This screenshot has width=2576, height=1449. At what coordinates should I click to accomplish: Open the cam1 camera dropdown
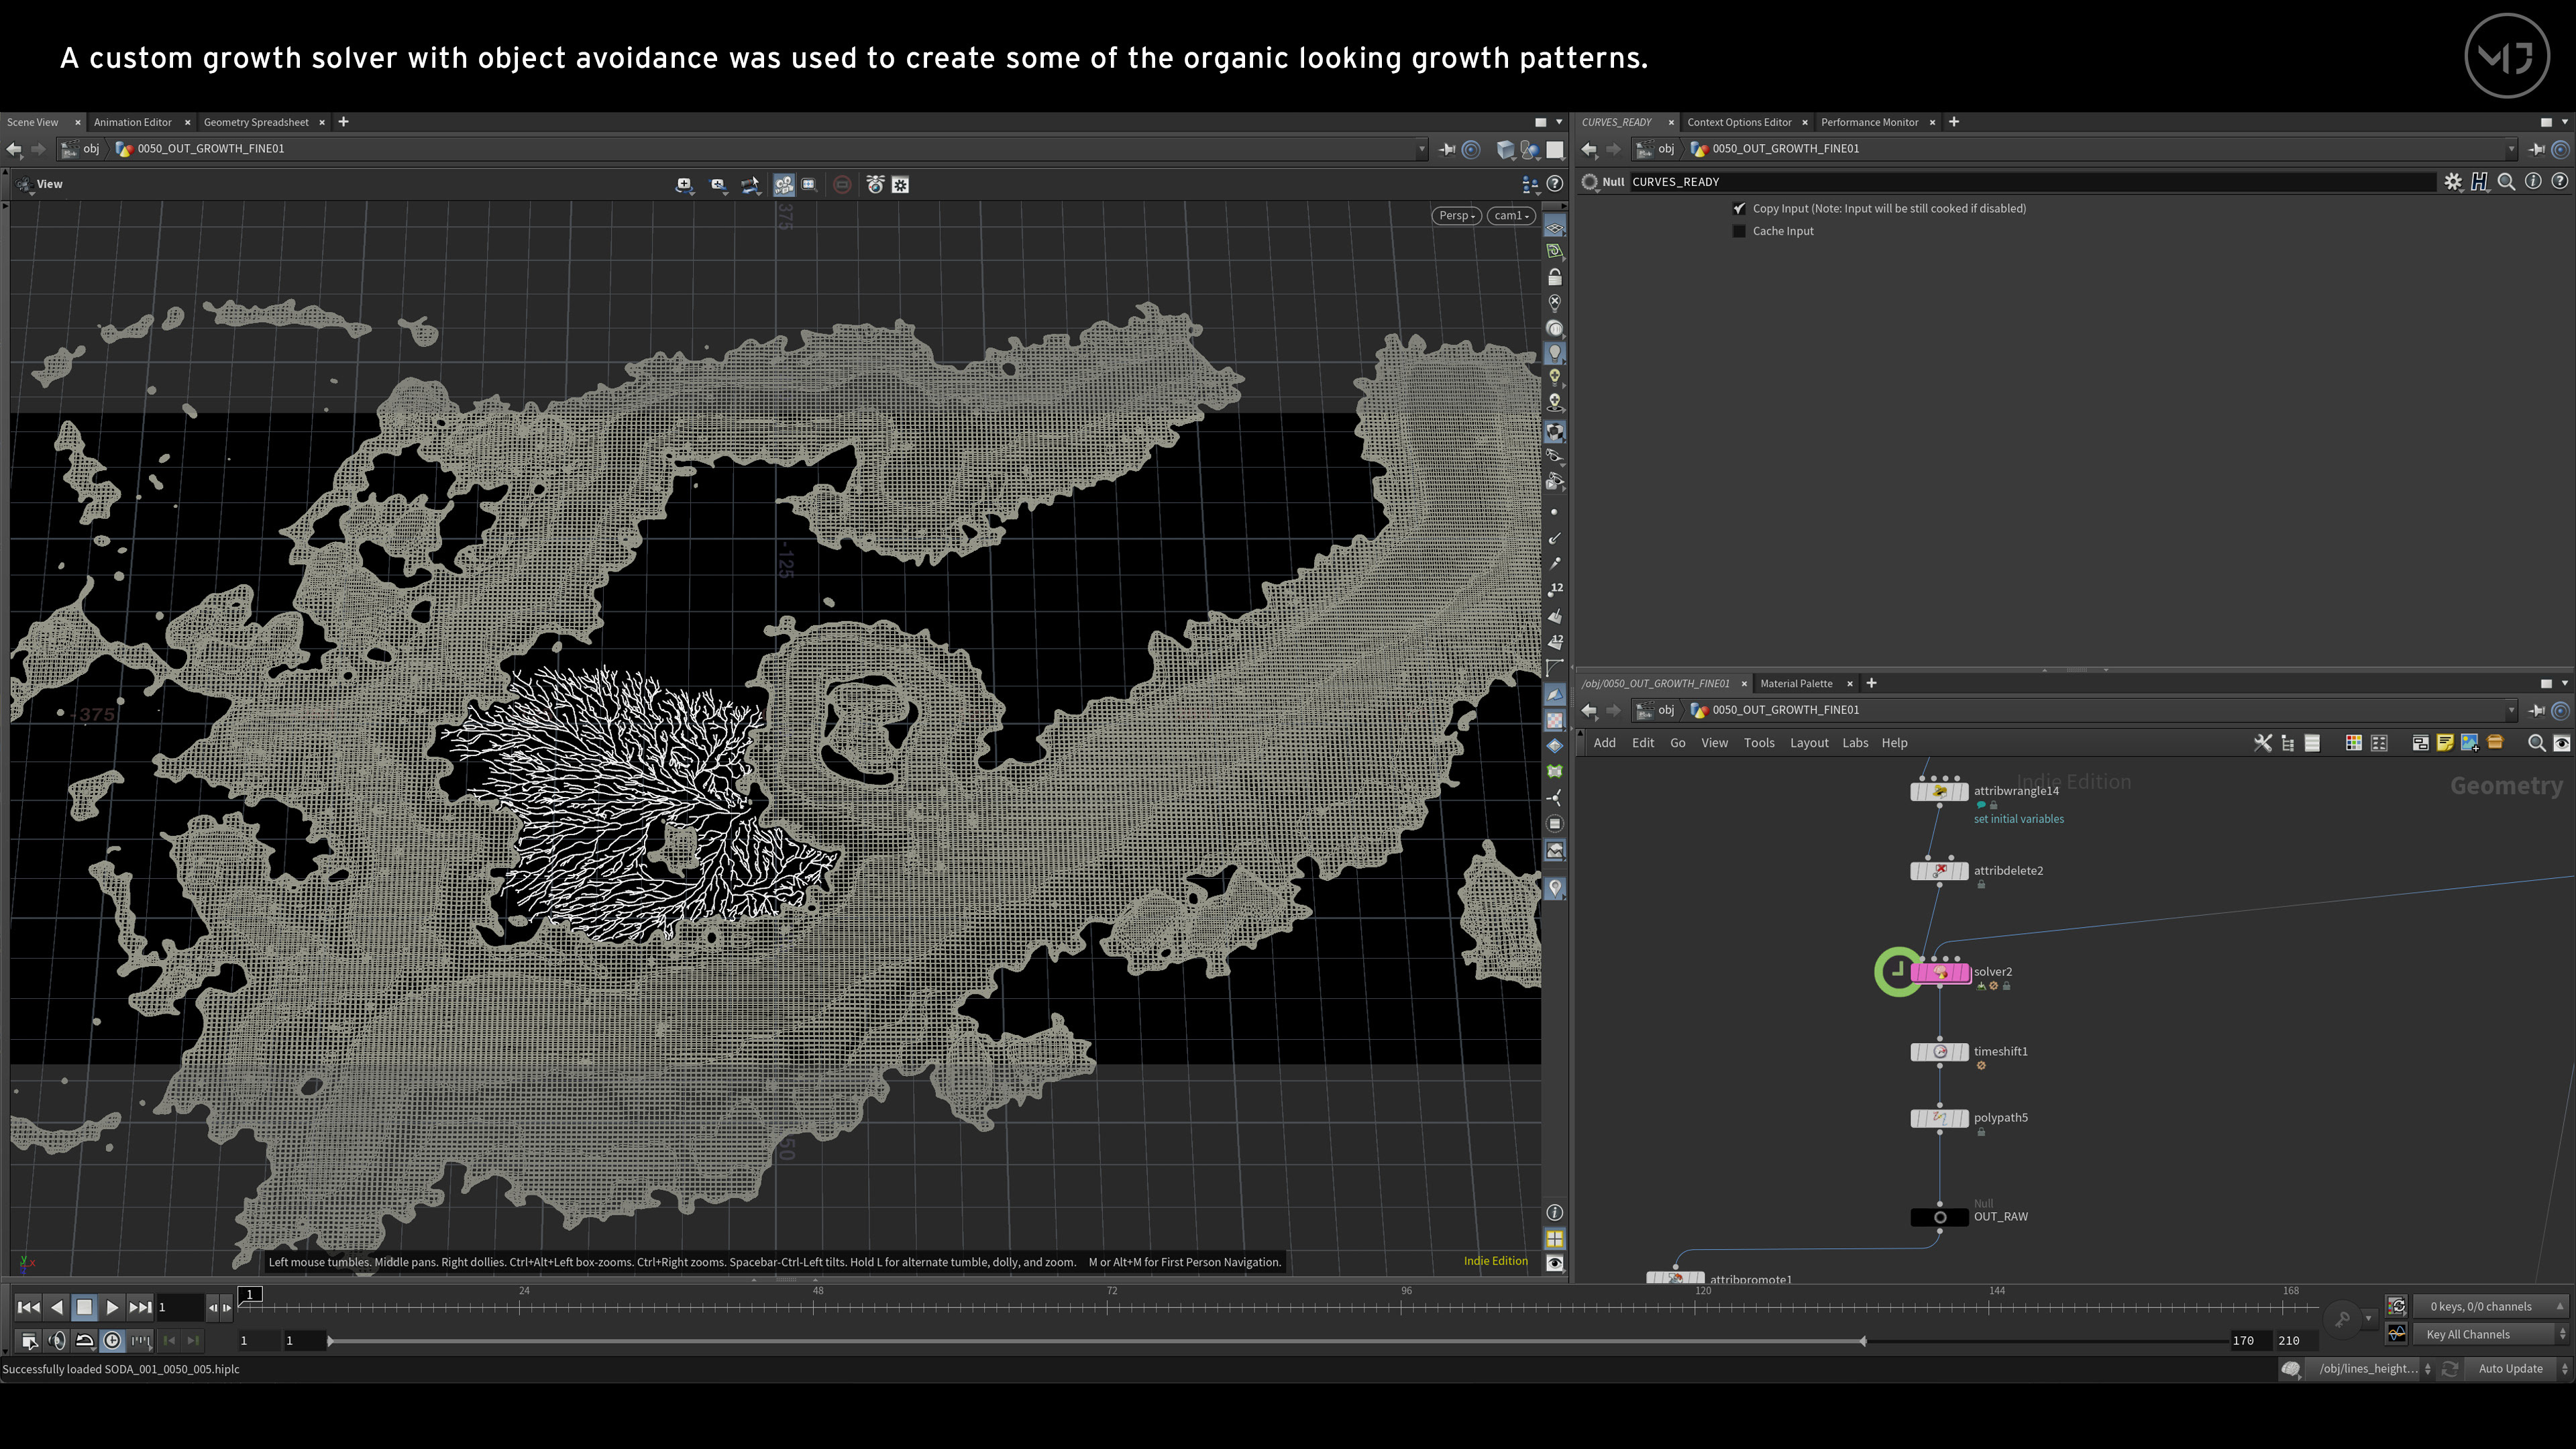point(1510,216)
